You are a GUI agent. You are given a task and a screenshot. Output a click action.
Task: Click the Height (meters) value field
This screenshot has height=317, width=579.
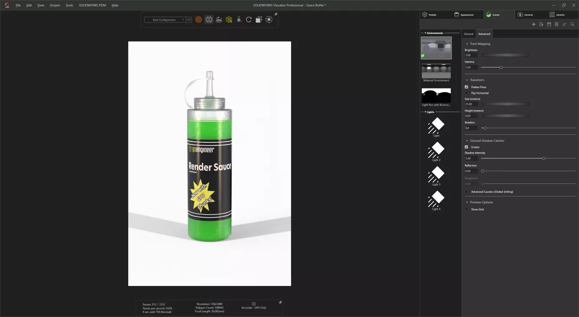tap(471, 116)
